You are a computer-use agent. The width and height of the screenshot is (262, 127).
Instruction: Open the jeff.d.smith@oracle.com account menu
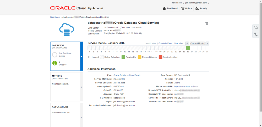coord(197,3)
